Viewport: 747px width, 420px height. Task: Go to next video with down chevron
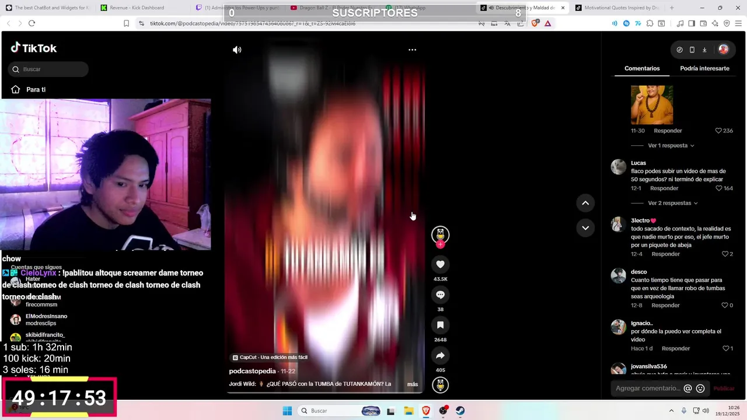(x=585, y=228)
